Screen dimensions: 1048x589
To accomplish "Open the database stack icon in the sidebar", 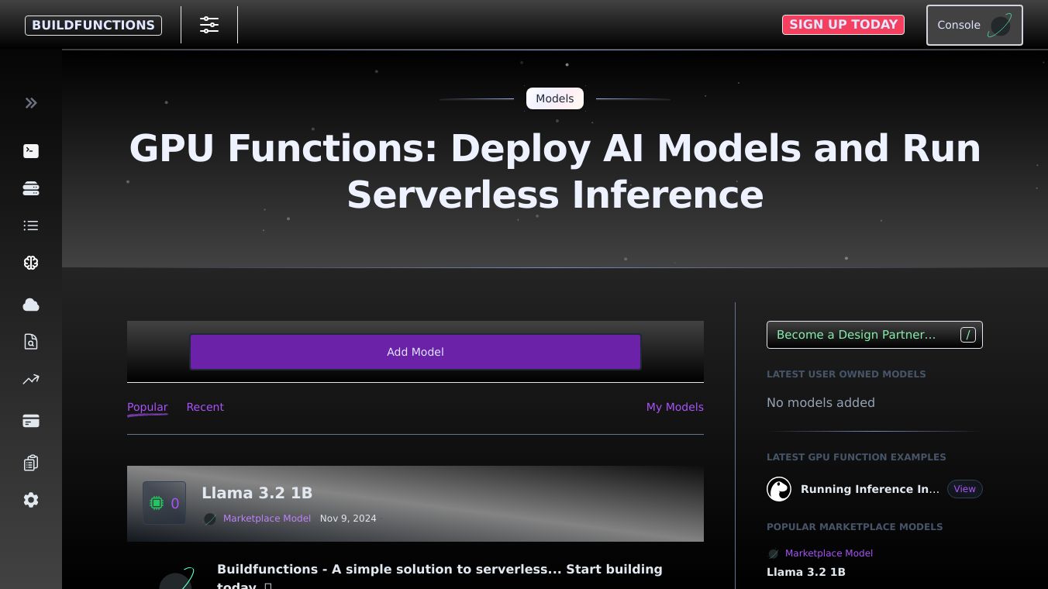I will 31,188.
